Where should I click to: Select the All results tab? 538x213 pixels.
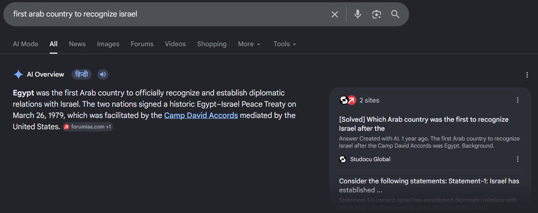[53, 44]
